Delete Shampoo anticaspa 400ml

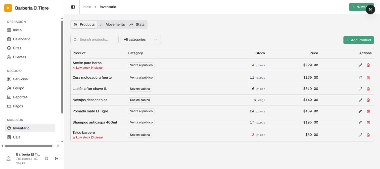[x=368, y=122]
